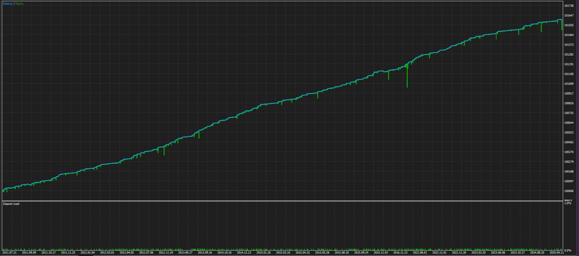
Task: Click the 2023.06.06 date label
Action: point(498,253)
